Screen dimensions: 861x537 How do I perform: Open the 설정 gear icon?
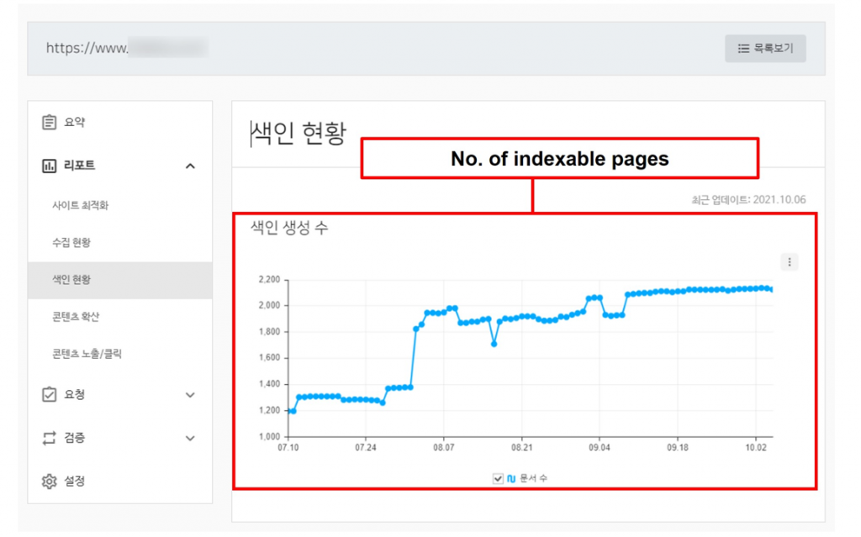[51, 481]
